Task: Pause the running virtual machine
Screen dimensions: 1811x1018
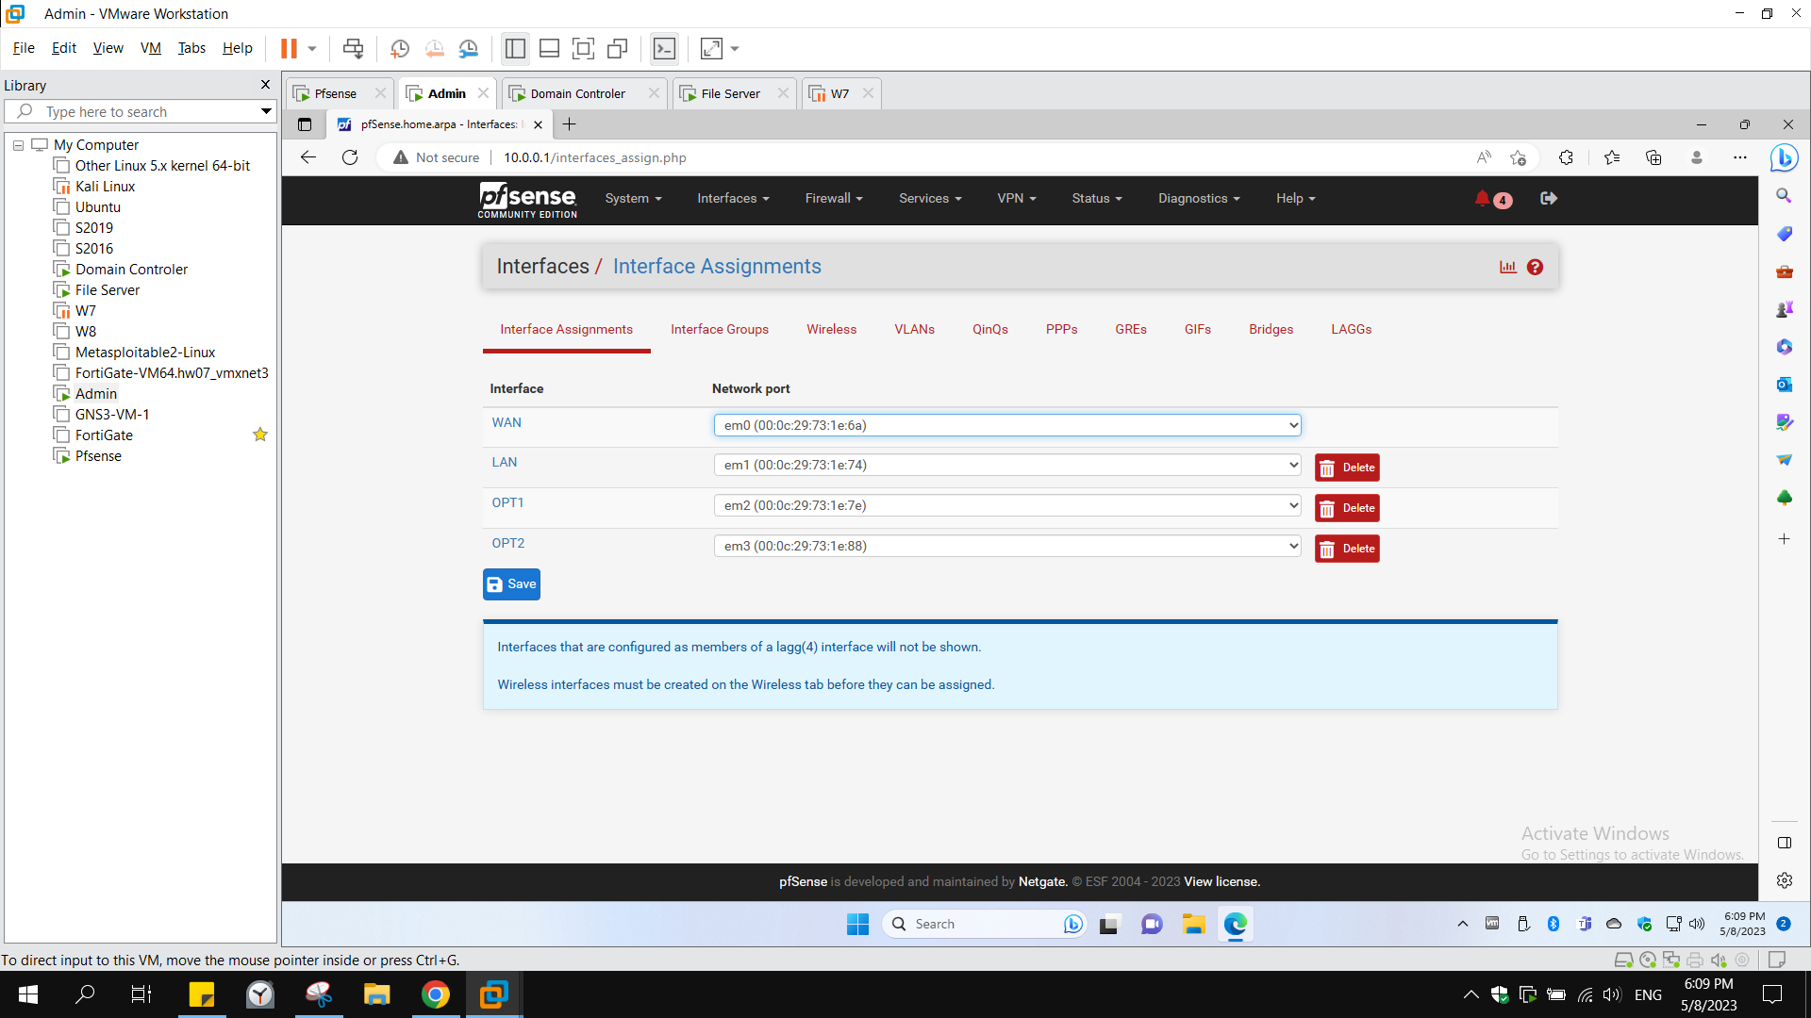Action: click(291, 48)
